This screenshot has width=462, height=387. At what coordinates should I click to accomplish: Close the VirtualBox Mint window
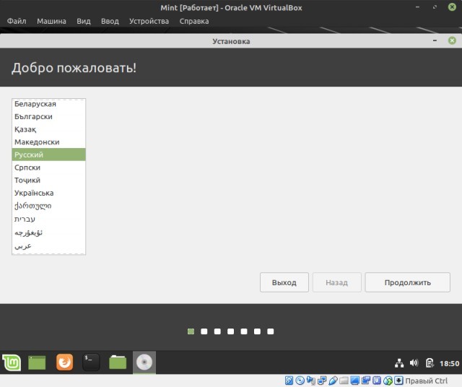[x=452, y=6]
